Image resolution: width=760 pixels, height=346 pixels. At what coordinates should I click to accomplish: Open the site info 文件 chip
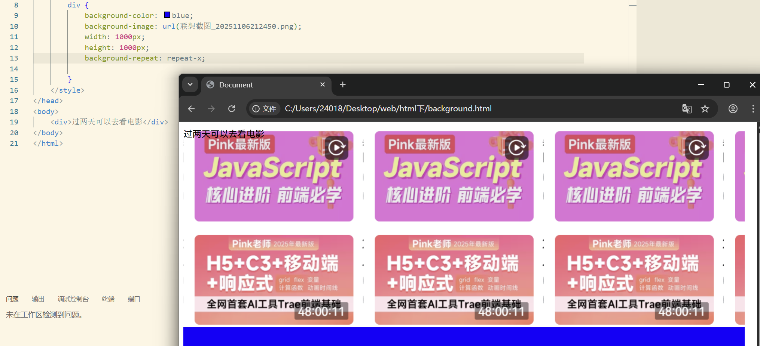pyautogui.click(x=264, y=109)
